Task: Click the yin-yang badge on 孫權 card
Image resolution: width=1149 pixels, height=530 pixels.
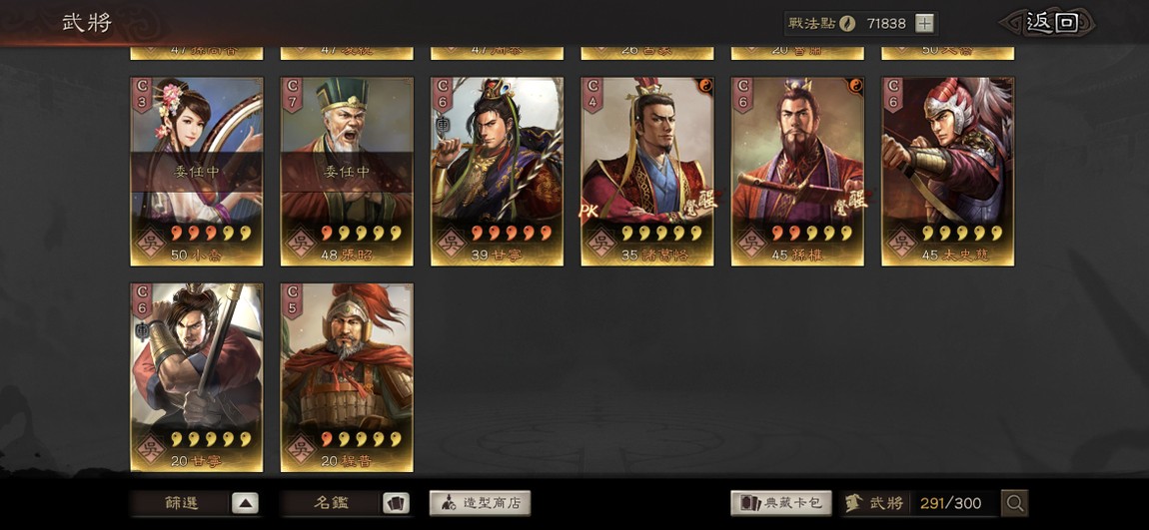Action: [856, 86]
